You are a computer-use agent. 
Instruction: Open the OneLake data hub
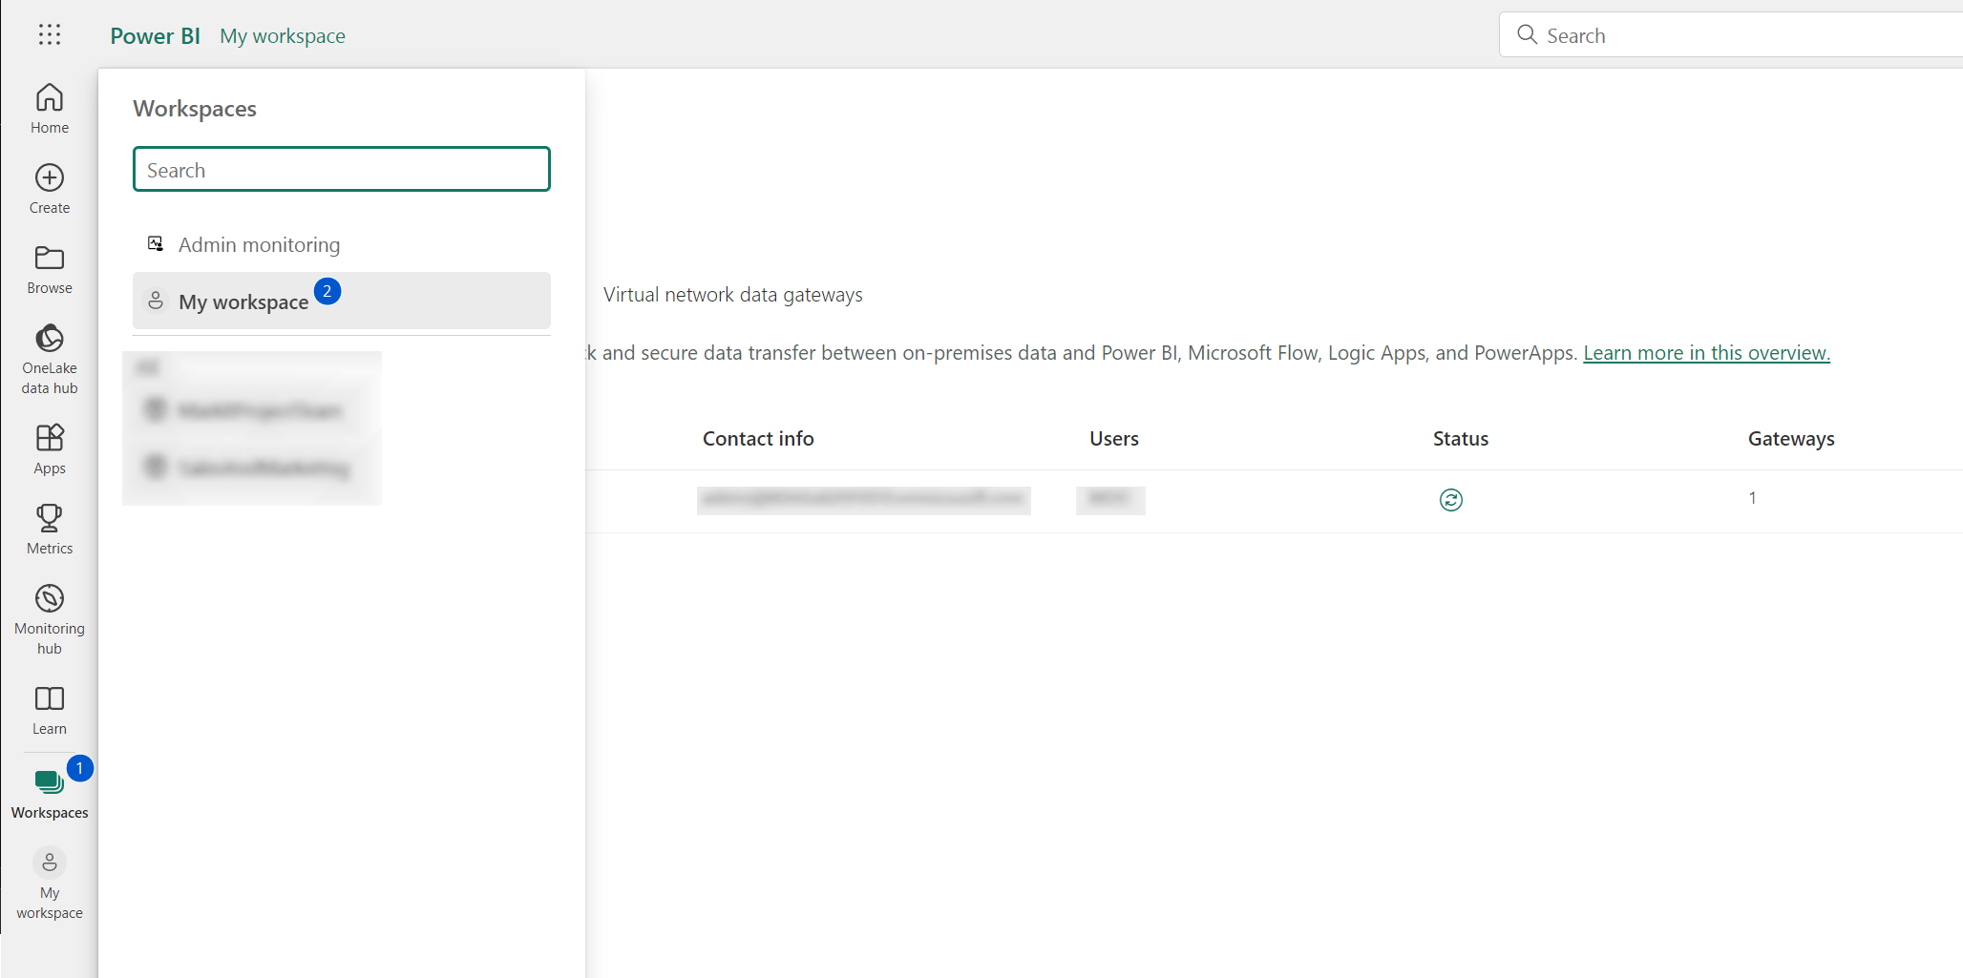pyautogui.click(x=50, y=359)
